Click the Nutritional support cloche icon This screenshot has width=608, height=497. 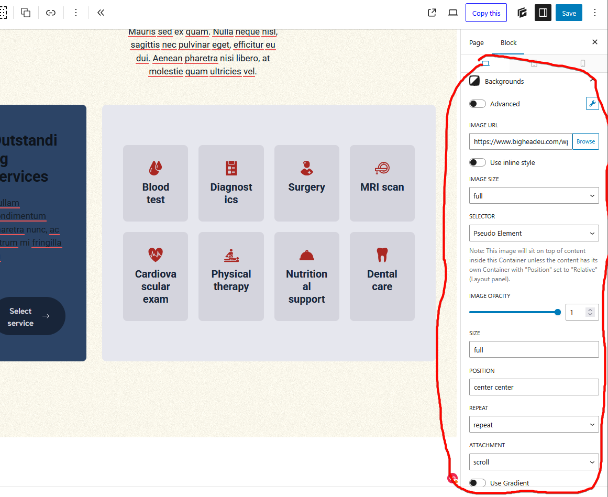point(307,255)
